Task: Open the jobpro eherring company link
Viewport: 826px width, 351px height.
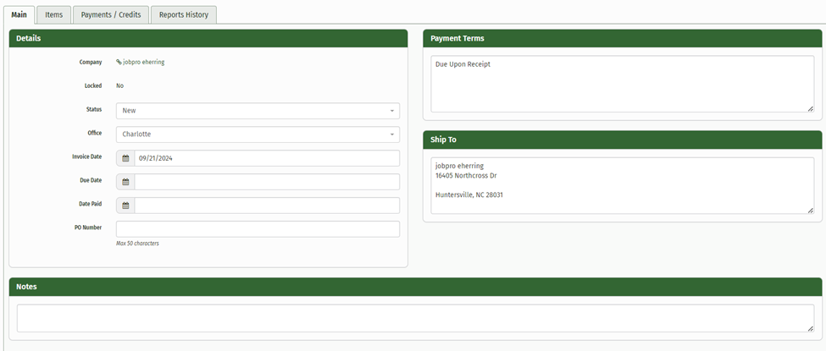Action: pos(145,62)
